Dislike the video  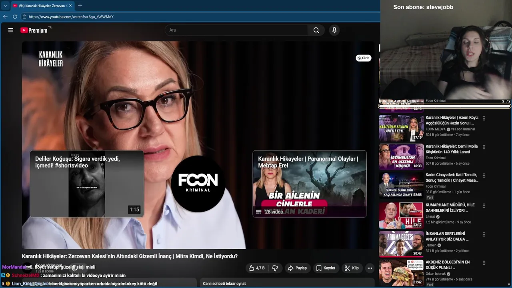pos(275,268)
